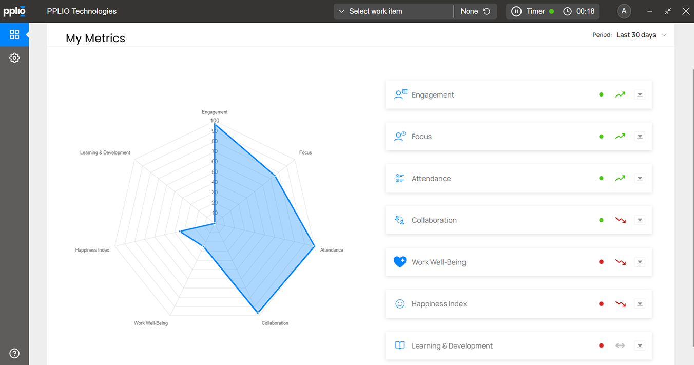Pause the running Timer
Image resolution: width=694 pixels, height=365 pixels.
(x=516, y=11)
